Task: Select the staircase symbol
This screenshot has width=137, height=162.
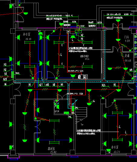Action: (x=81, y=115)
